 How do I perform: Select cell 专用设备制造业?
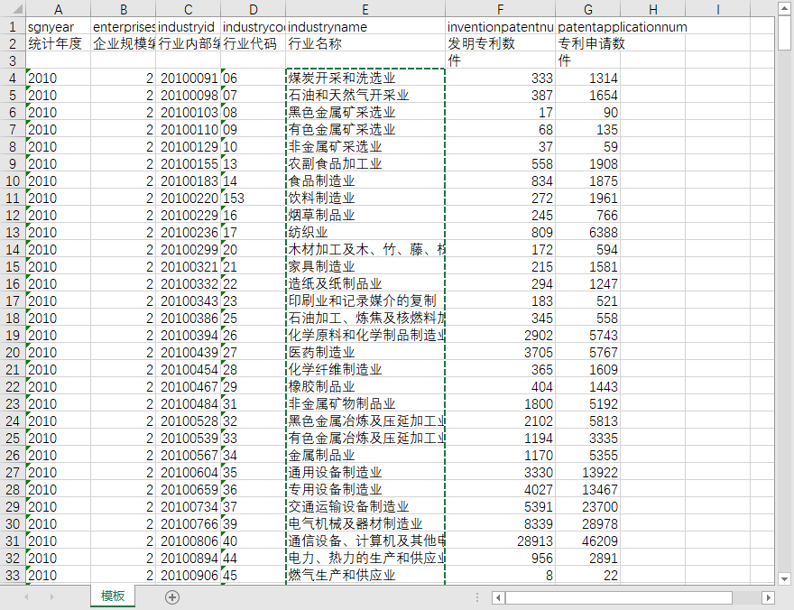(x=365, y=489)
